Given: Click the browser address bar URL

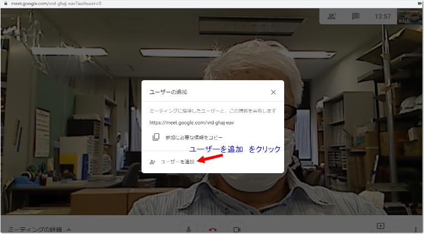Looking at the screenshot, I should pos(56,3).
